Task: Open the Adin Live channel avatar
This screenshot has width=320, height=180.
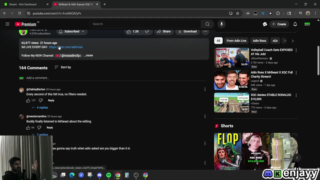Action: (23, 31)
